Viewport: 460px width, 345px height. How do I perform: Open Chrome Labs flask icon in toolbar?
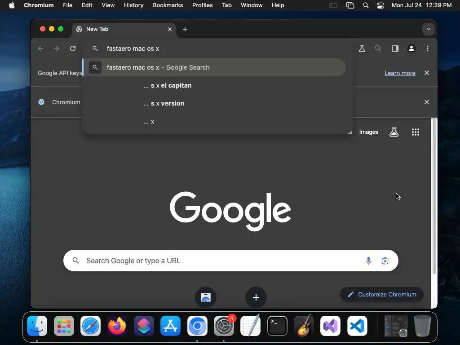tap(362, 49)
